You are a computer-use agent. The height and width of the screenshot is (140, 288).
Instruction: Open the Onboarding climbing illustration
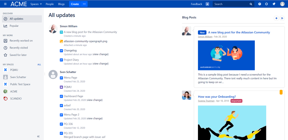click(x=232, y=123)
